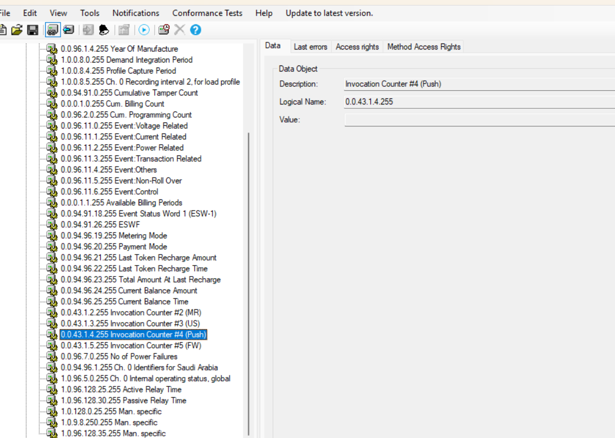Screen dimensions: 615x438
Task: Select Internal operating status, global row
Action: coord(146,379)
